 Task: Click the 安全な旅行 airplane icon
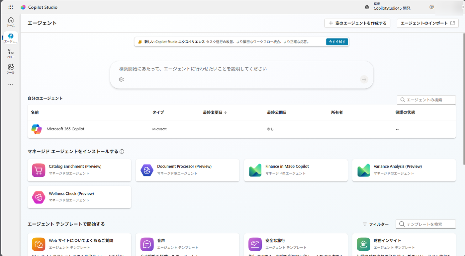coord(255,244)
